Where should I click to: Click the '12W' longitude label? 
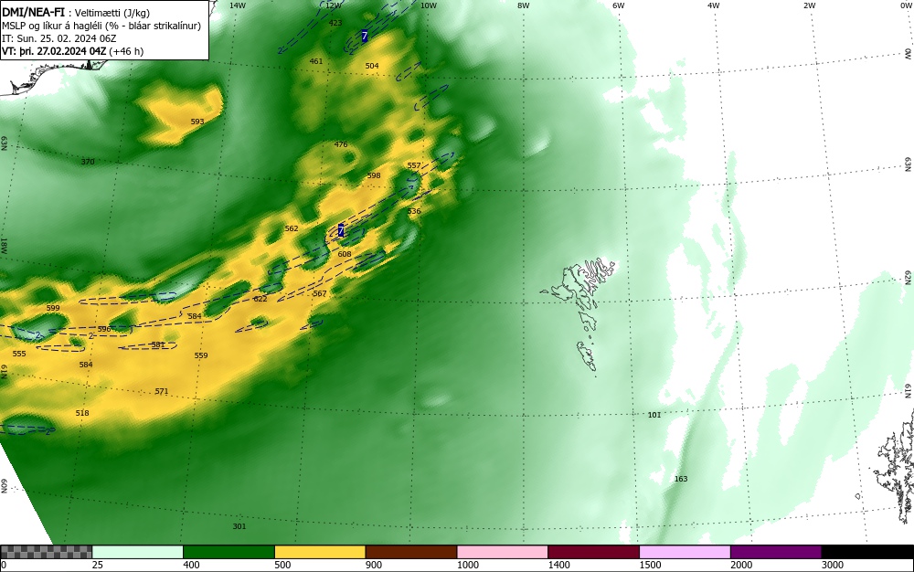coord(333,5)
